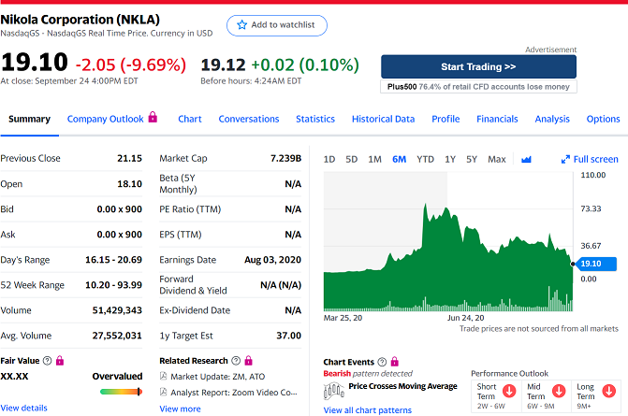Click the Add to watchlist button
Image resolution: width=628 pixels, height=416 pixels.
(x=277, y=25)
